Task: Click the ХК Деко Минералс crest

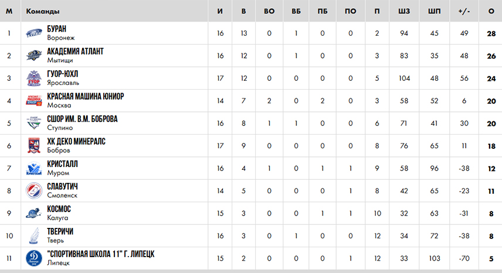Action: coord(34,146)
